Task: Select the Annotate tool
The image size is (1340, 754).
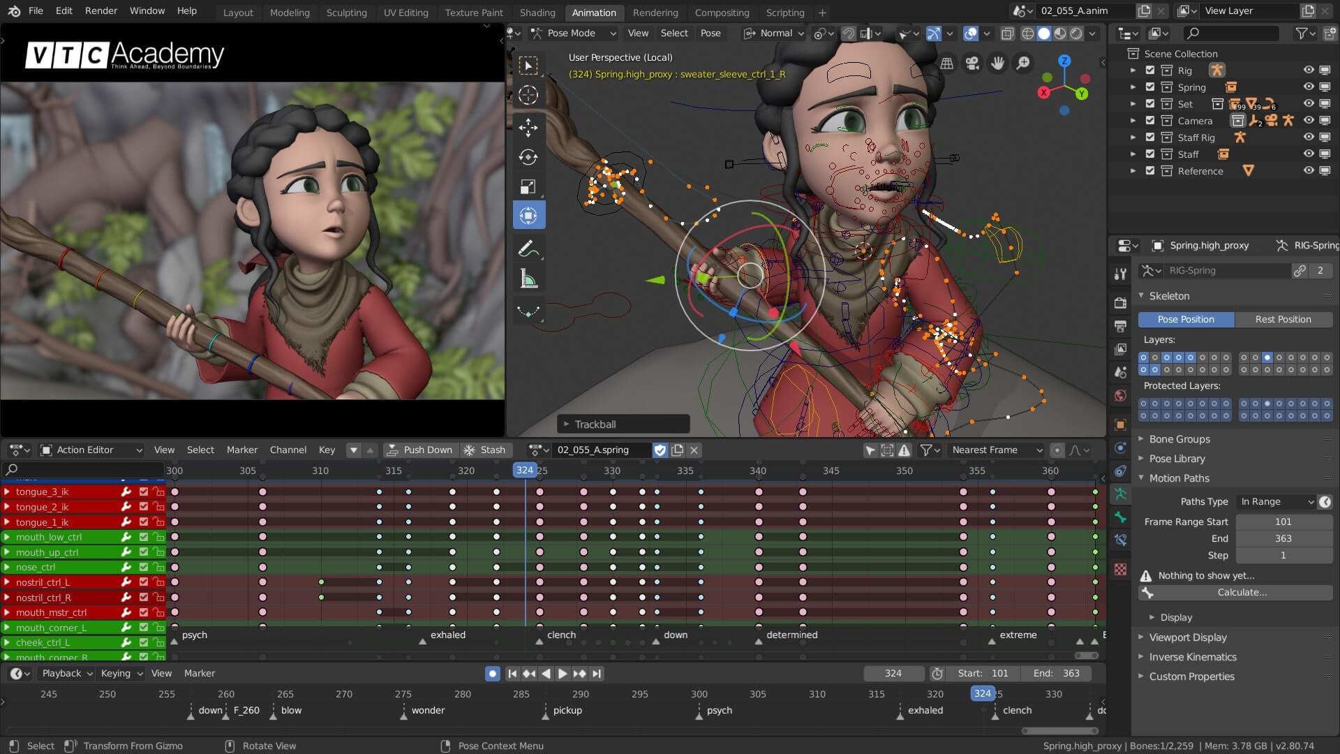Action: point(528,248)
